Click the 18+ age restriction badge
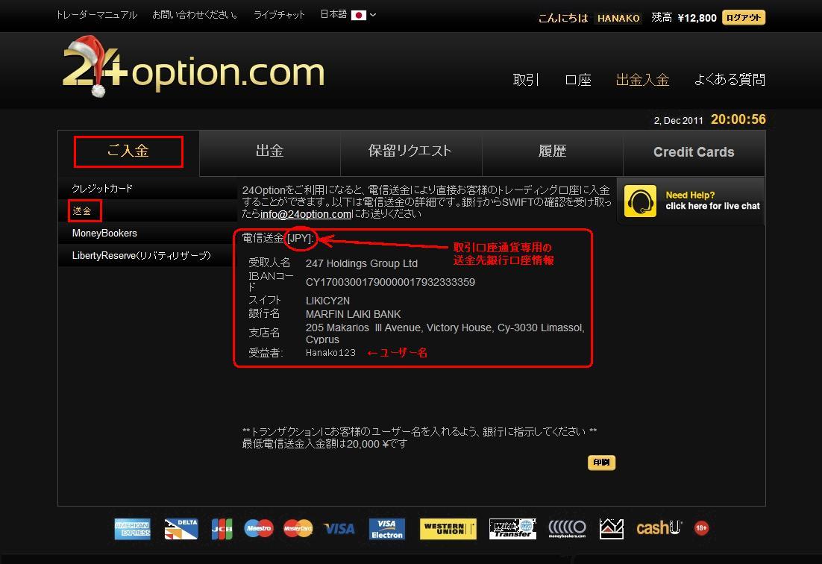The height and width of the screenshot is (564, 822). (x=701, y=528)
